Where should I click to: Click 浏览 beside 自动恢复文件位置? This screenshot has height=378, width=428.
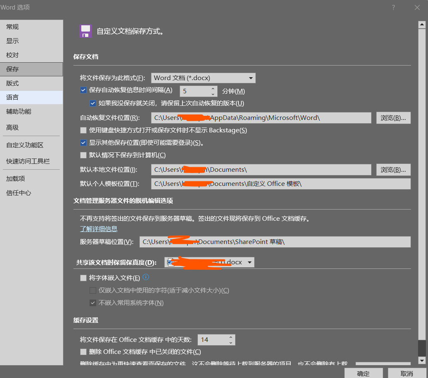tap(393, 117)
